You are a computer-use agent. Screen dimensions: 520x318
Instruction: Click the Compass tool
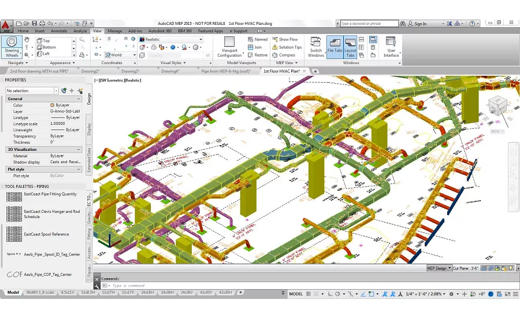pos(284,55)
